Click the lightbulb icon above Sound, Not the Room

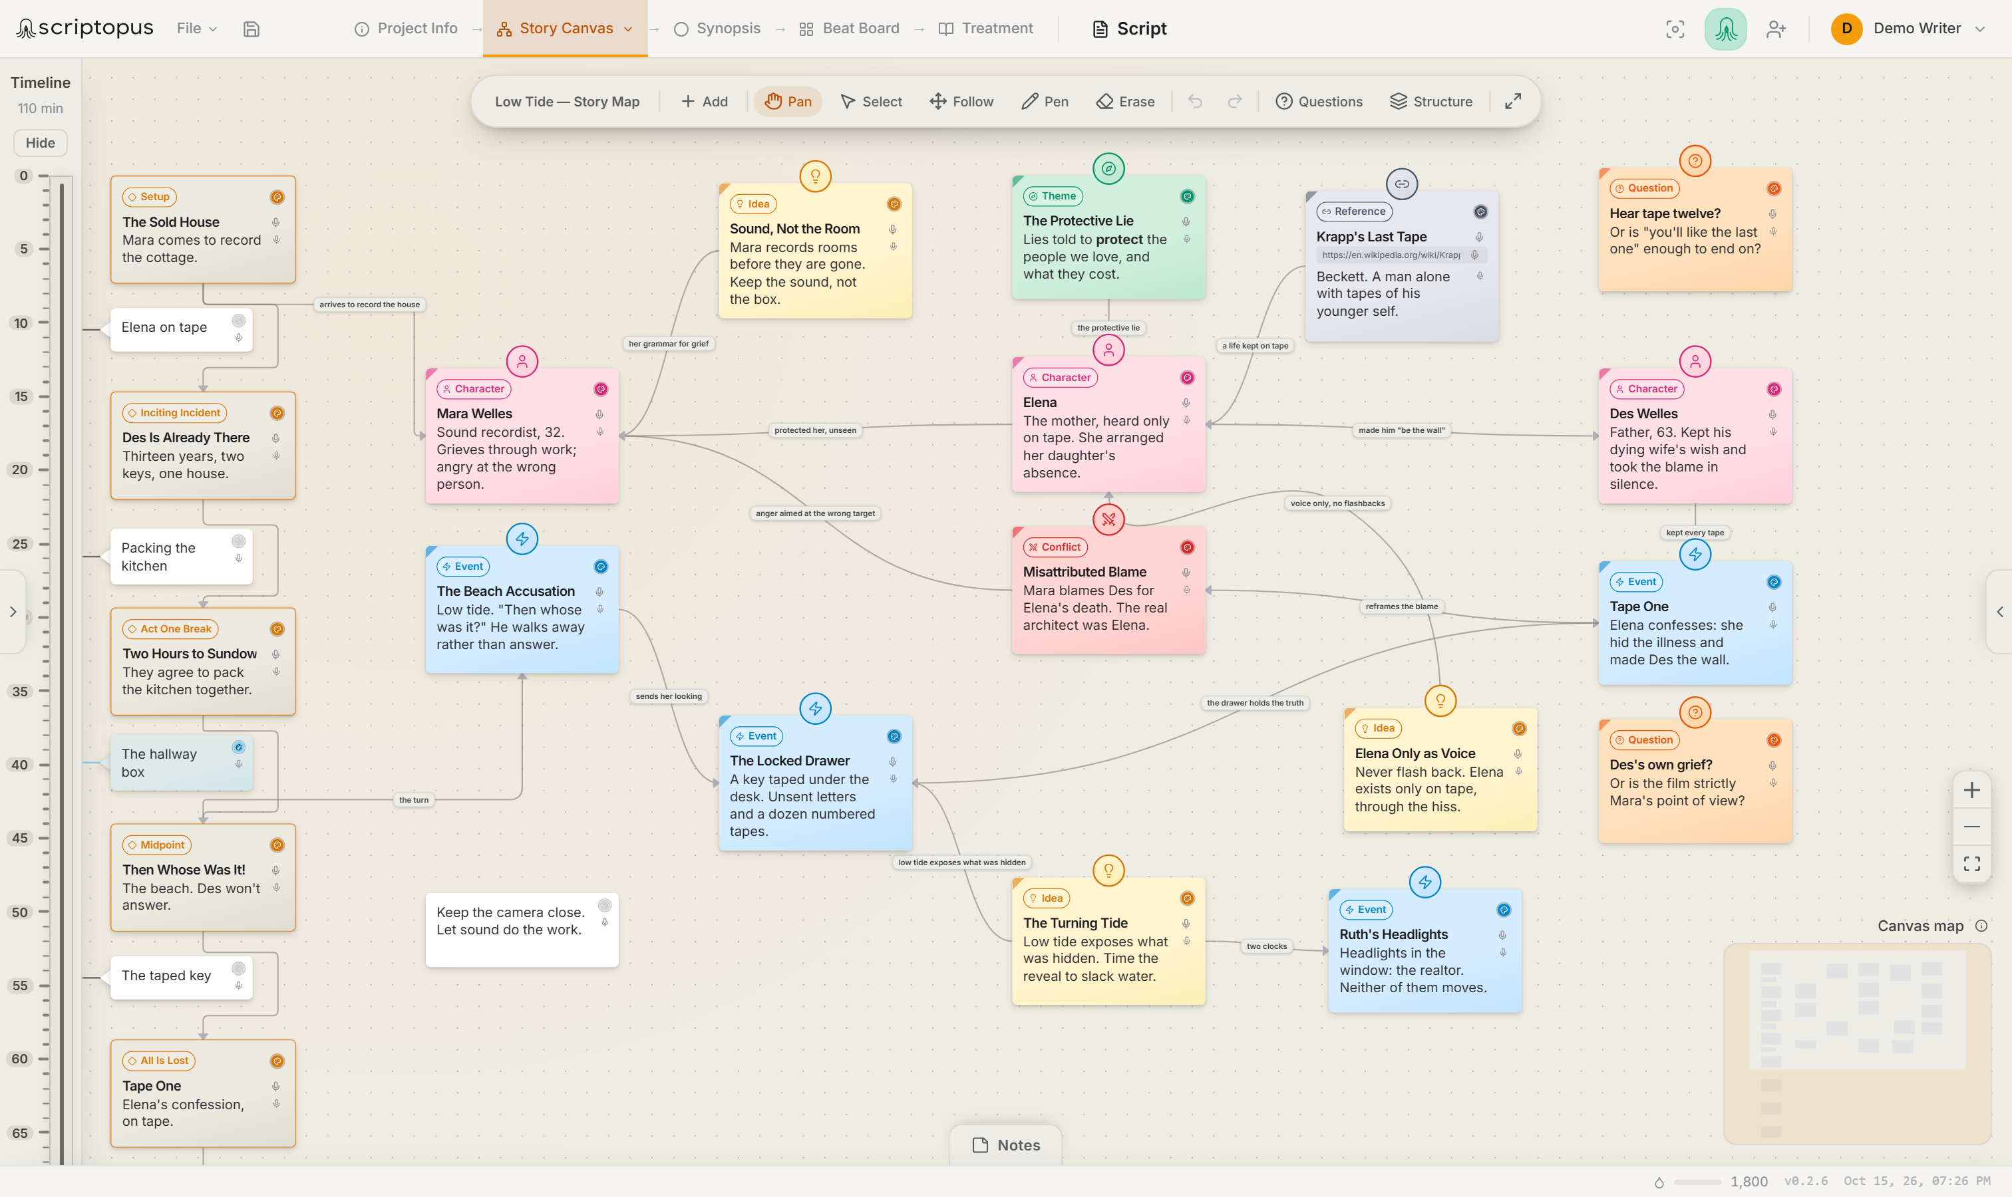(x=815, y=176)
